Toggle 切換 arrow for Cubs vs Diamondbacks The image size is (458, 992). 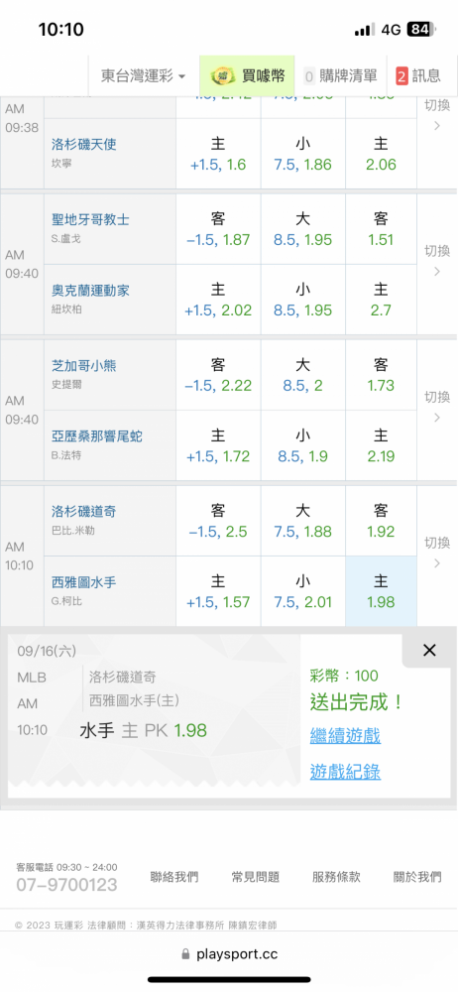point(437,407)
